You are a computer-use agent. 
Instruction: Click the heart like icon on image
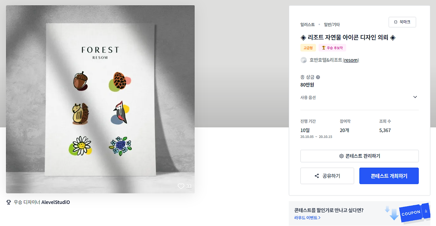pos(181,186)
